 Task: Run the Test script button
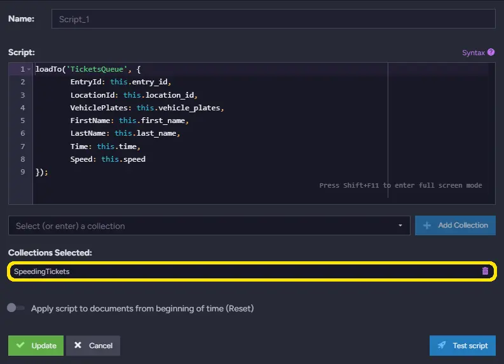pos(462,346)
